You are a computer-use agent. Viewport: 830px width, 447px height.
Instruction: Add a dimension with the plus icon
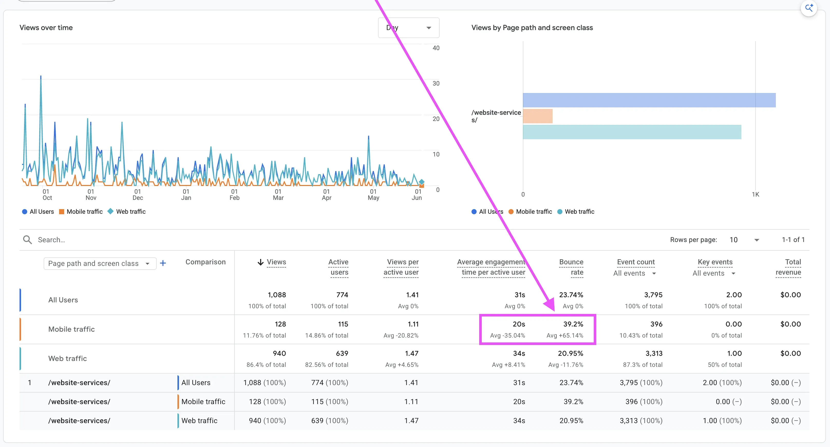(x=163, y=263)
